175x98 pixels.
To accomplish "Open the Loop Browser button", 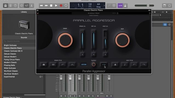I will point(170,5).
